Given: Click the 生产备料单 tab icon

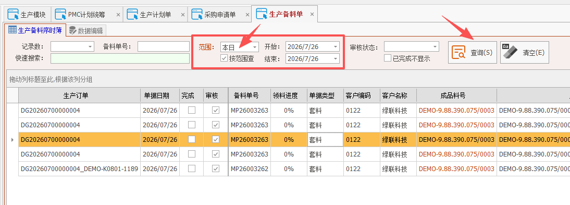Looking at the screenshot, I should tap(262, 14).
